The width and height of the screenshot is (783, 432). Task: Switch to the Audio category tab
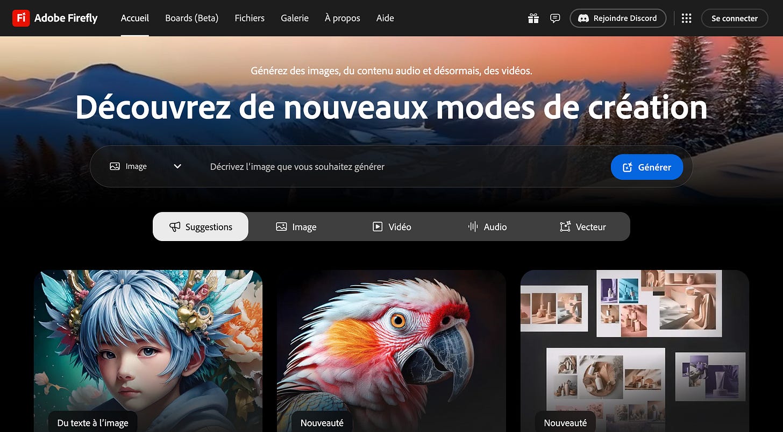pos(487,226)
